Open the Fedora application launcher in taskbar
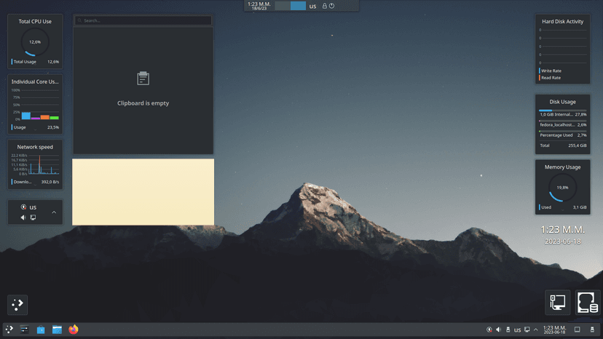Screen dimensions: 603x339 pyautogui.click(x=9, y=330)
